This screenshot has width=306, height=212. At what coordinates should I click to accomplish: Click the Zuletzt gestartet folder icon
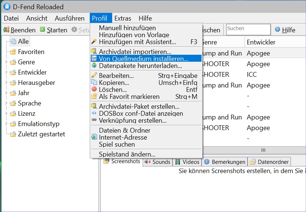pyautogui.click(x=13, y=134)
